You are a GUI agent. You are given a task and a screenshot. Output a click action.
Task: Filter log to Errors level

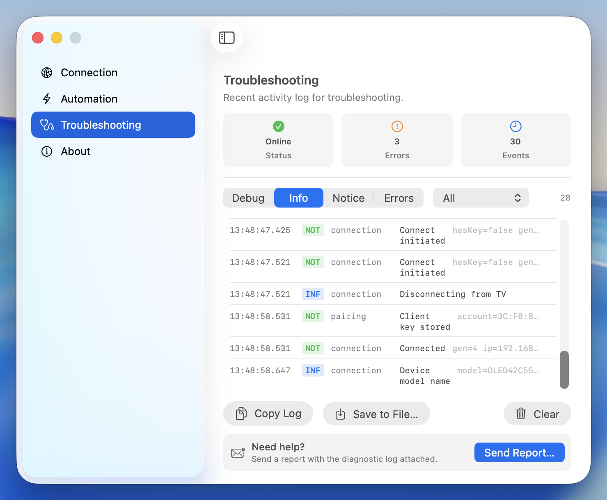click(399, 198)
